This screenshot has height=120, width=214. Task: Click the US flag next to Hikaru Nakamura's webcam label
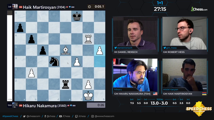(x=155, y=94)
